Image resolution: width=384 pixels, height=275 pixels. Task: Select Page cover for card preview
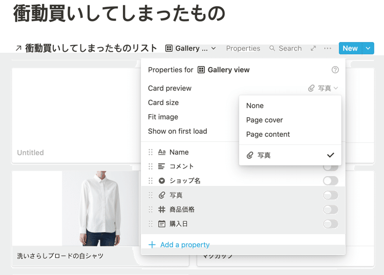pyautogui.click(x=290, y=120)
